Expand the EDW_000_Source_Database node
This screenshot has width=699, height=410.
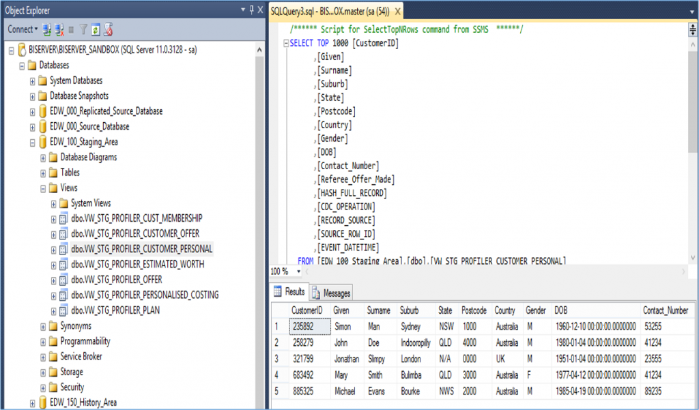coord(33,127)
